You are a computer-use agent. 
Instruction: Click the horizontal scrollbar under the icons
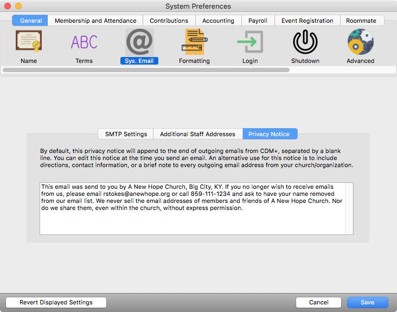146,70
